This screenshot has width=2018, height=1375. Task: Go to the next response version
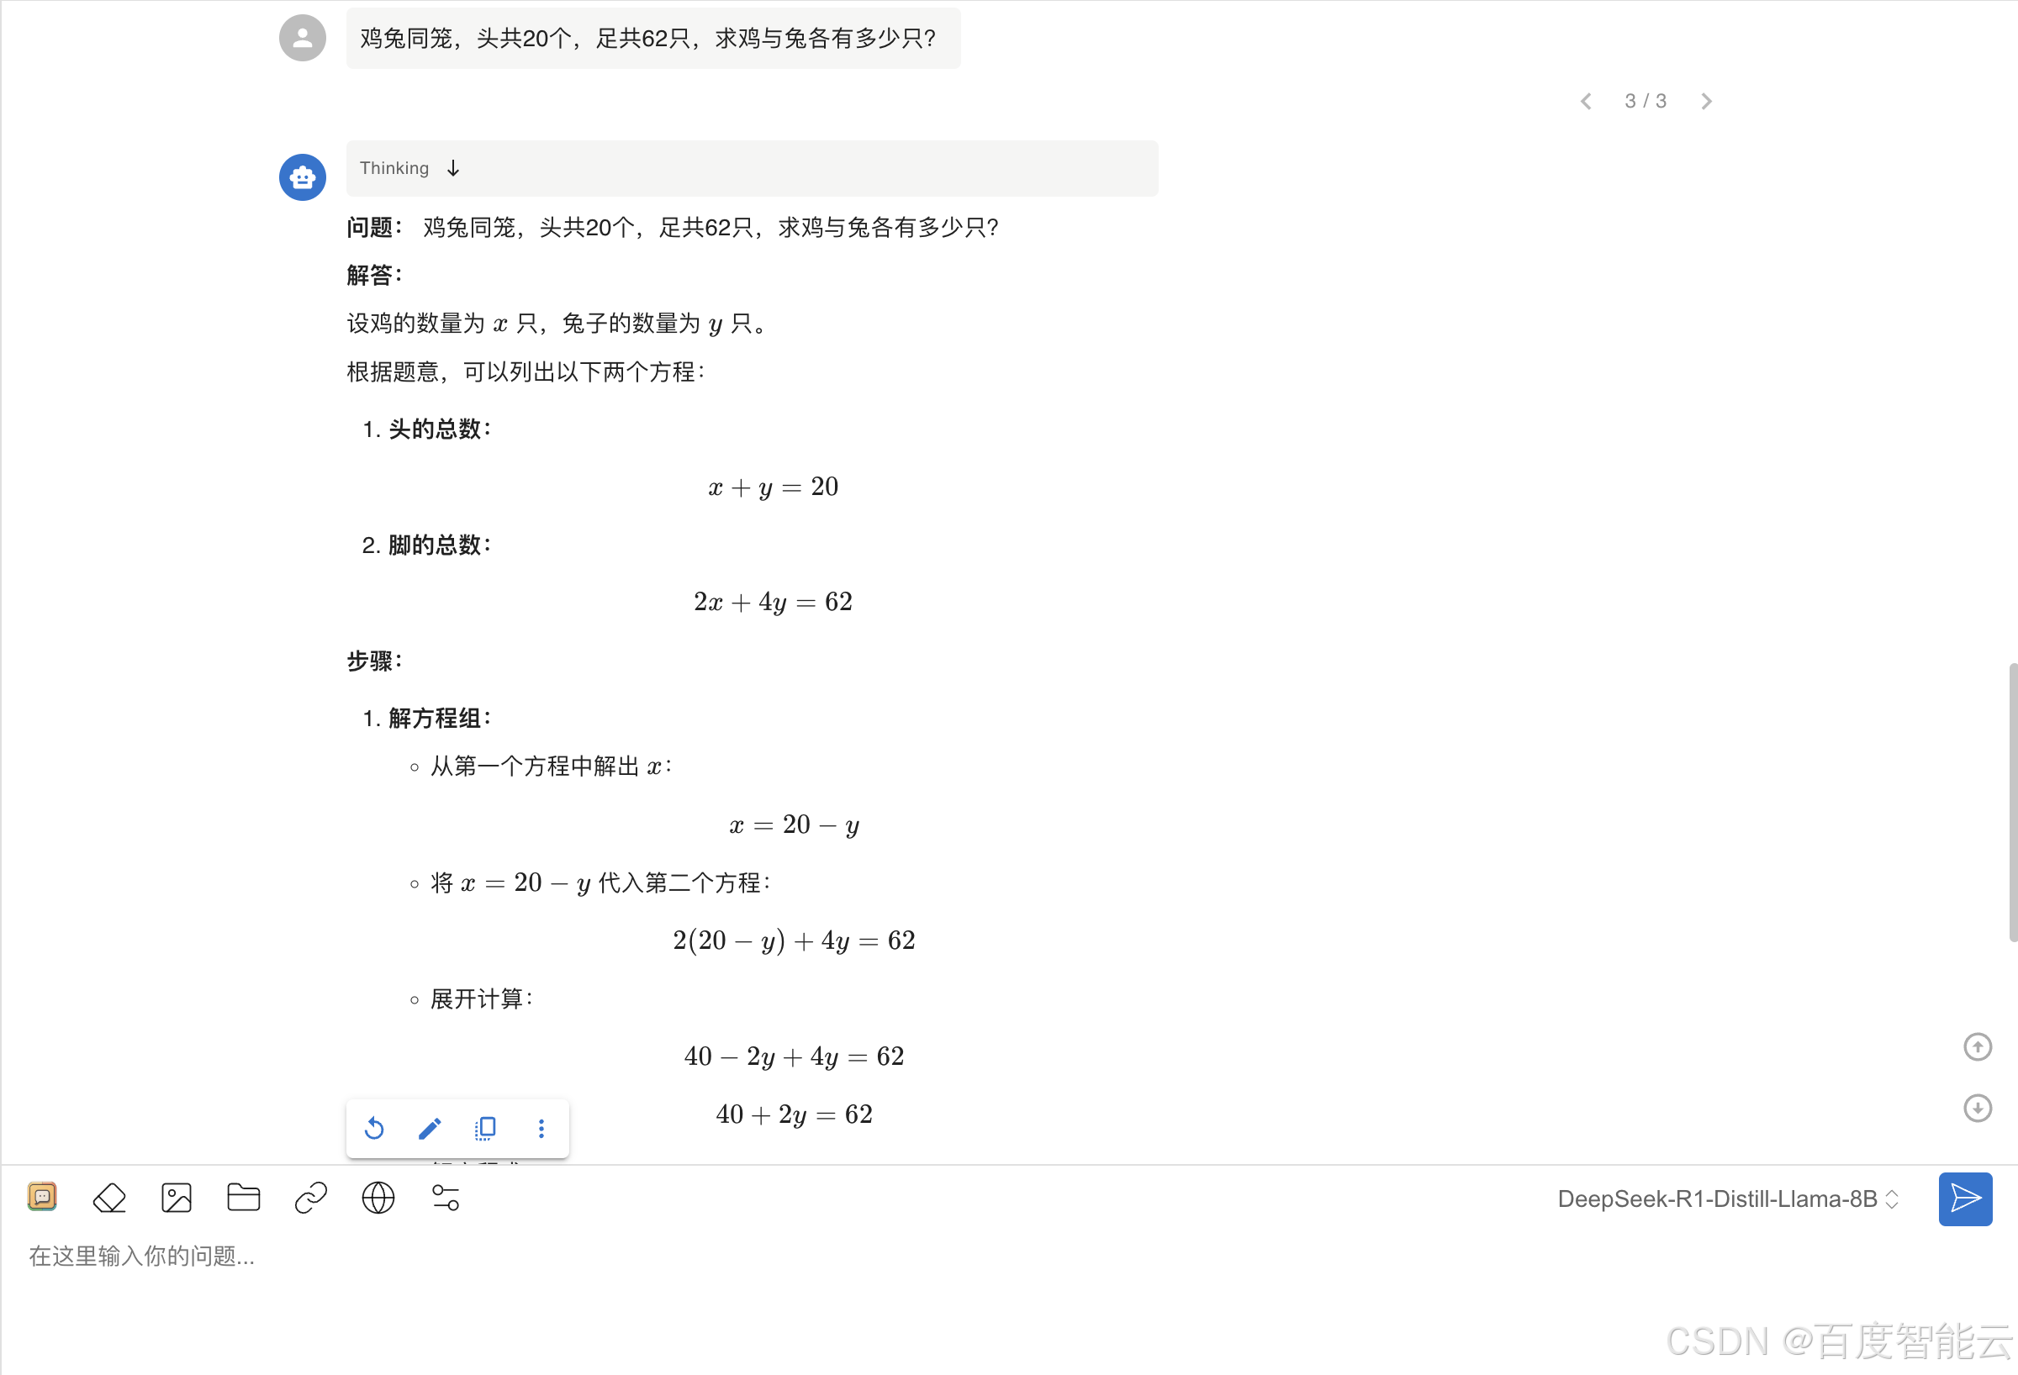[x=1706, y=102]
